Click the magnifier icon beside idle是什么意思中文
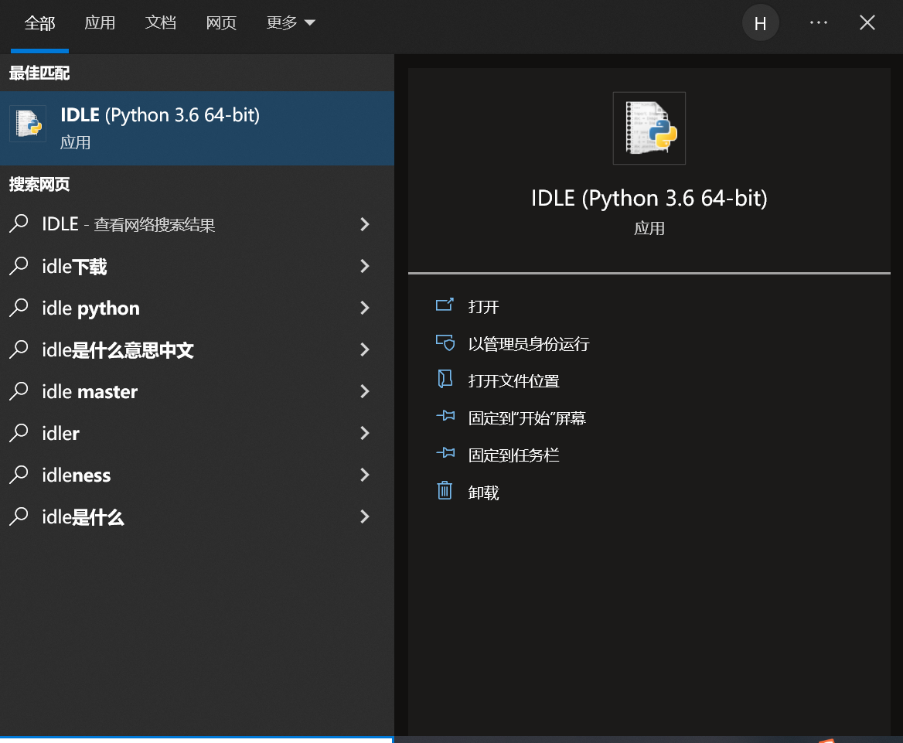903x743 pixels. (x=19, y=349)
